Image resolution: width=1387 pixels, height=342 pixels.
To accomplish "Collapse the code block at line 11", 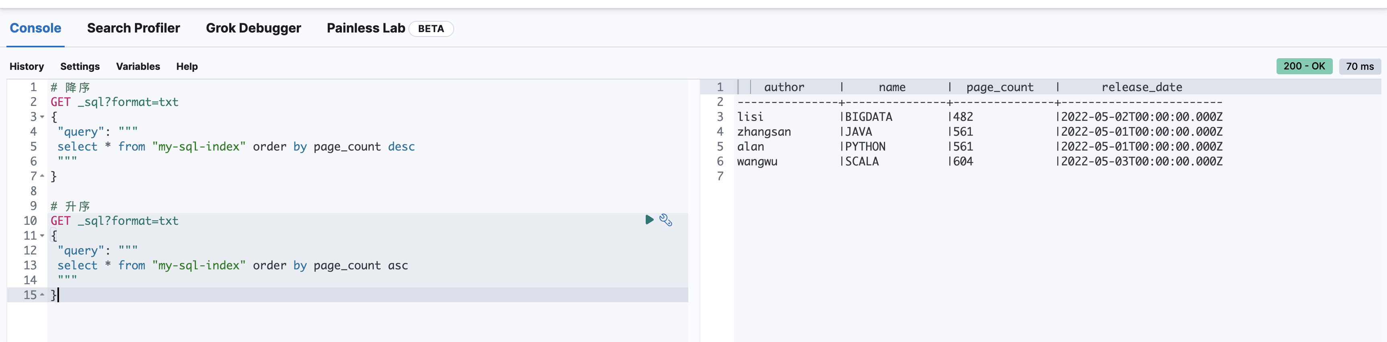I will coord(42,235).
